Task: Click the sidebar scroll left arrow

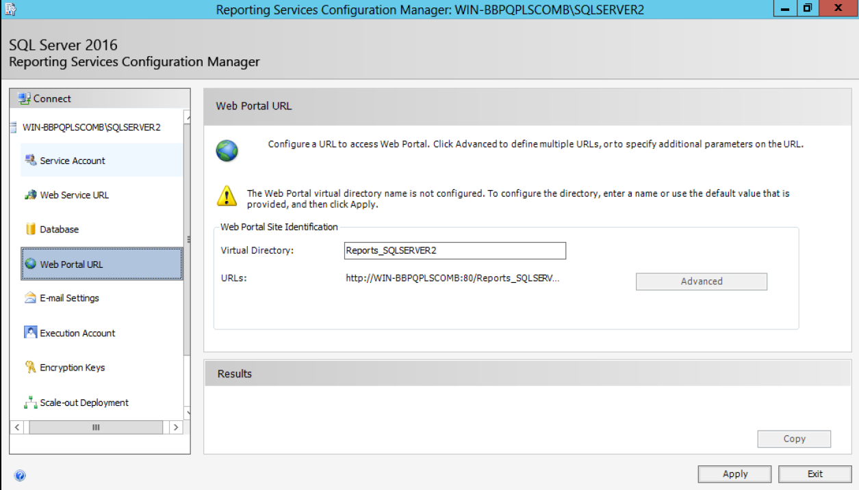Action: point(17,427)
